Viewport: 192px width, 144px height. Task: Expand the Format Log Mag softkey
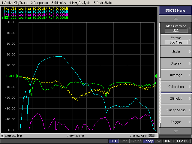tap(176, 40)
